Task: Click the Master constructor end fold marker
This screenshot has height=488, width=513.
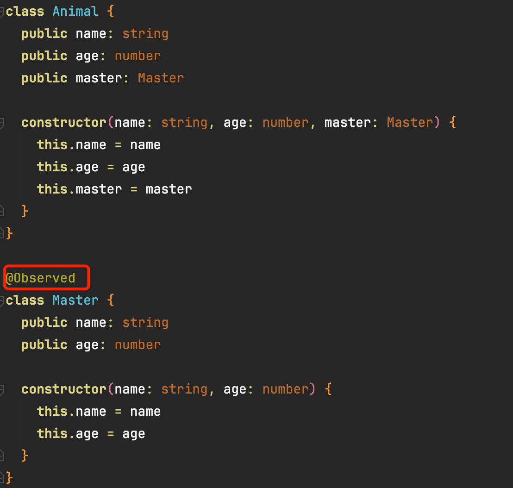Action: (x=1, y=456)
